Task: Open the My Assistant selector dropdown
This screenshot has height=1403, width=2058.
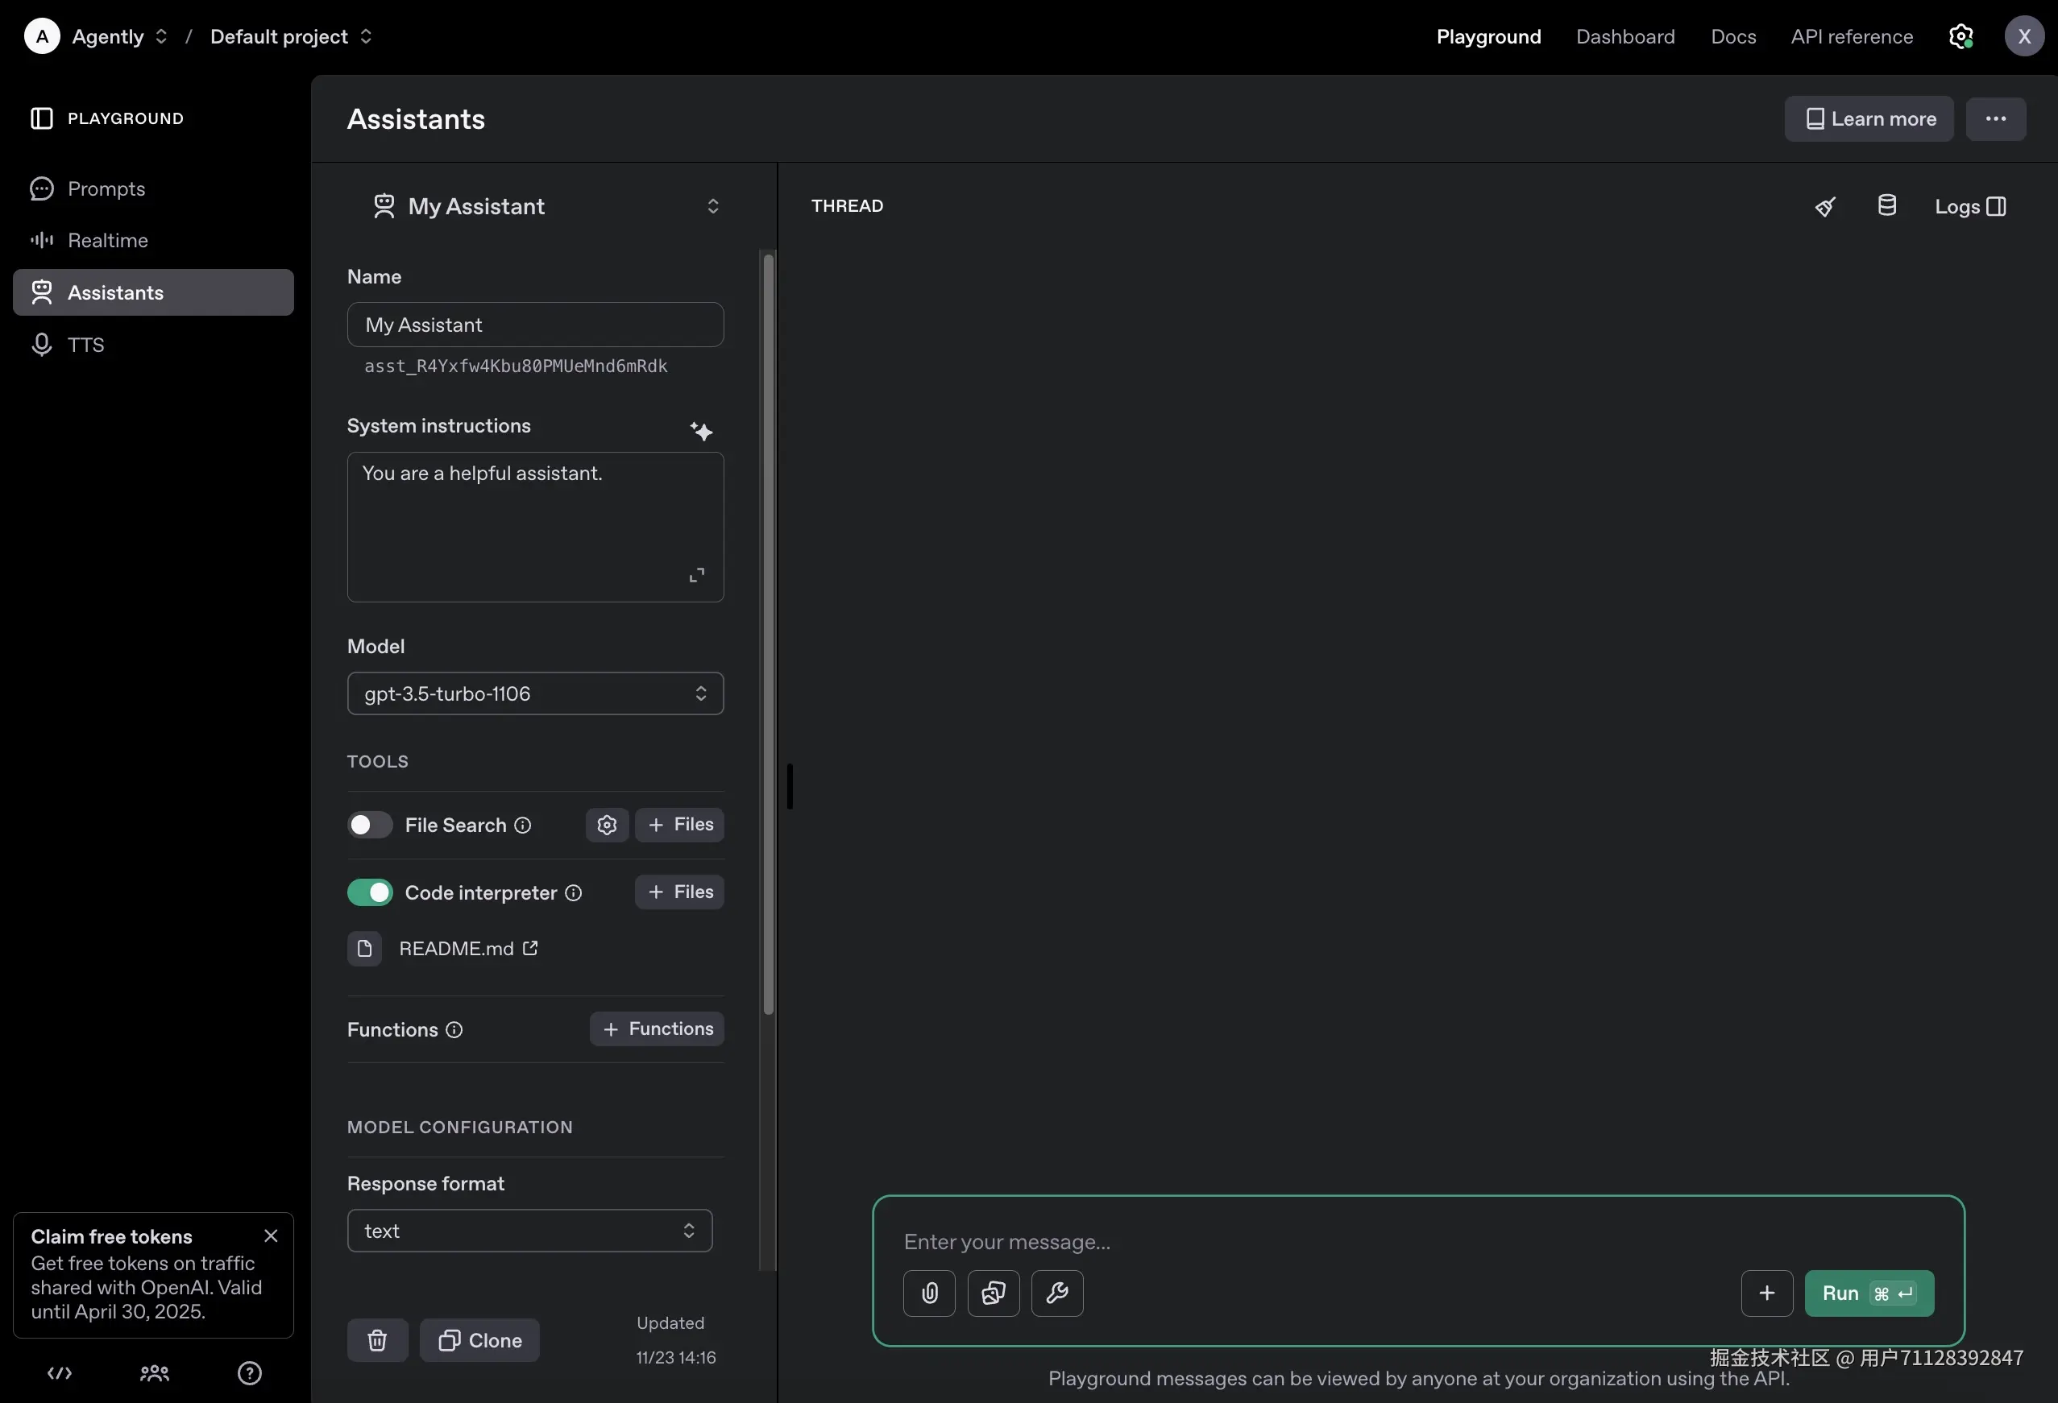Action: pos(713,205)
